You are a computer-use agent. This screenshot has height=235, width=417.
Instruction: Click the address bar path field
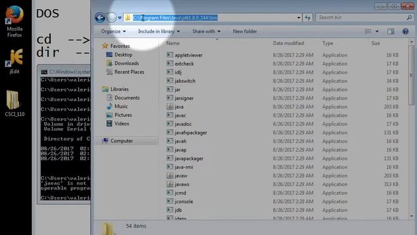213,18
